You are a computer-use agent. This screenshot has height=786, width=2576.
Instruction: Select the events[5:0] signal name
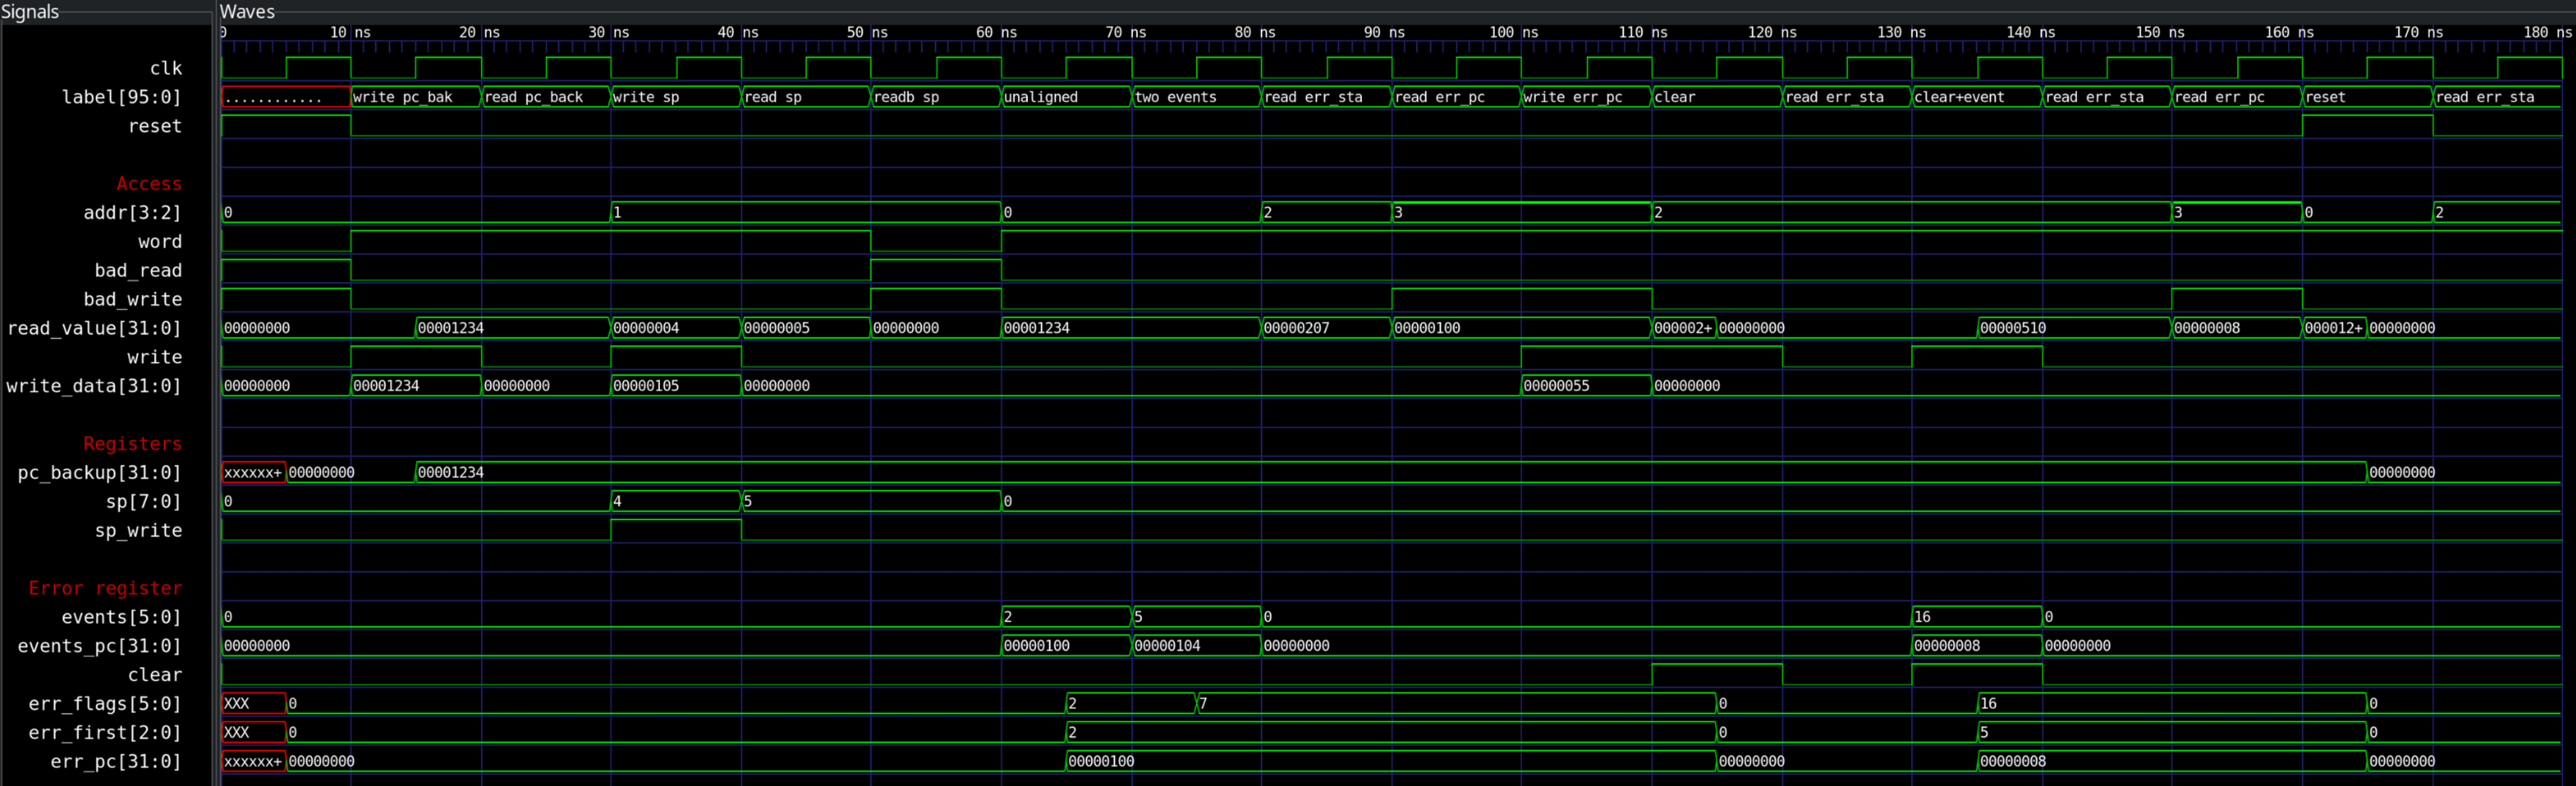point(121,617)
